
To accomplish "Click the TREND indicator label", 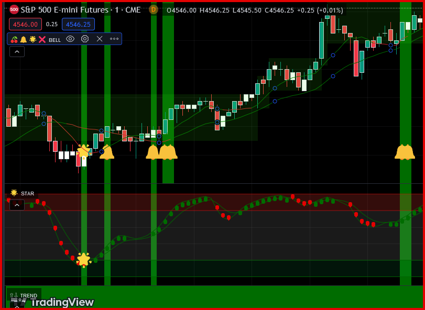I will point(29,295).
